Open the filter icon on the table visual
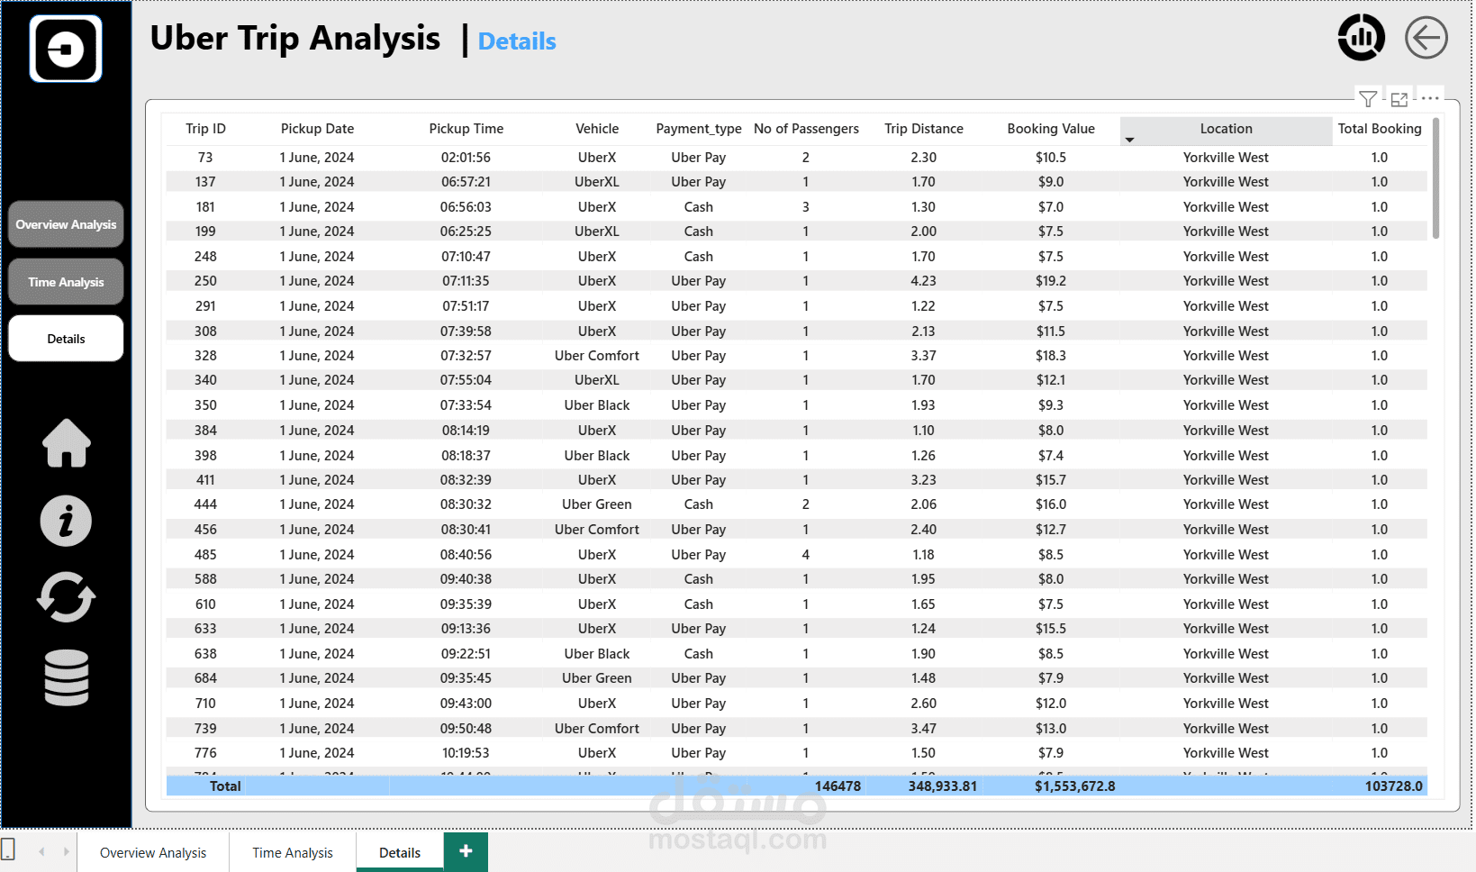This screenshot has height=872, width=1476. pyautogui.click(x=1368, y=99)
